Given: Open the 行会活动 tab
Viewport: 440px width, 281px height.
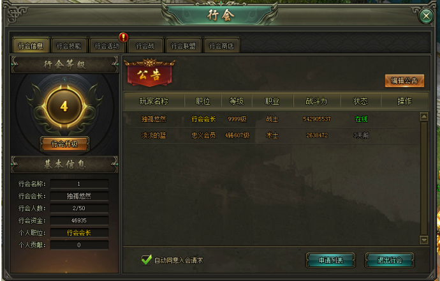Looking at the screenshot, I should [107, 45].
